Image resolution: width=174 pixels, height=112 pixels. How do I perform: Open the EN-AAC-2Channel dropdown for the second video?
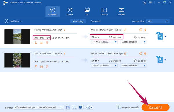click(104, 66)
